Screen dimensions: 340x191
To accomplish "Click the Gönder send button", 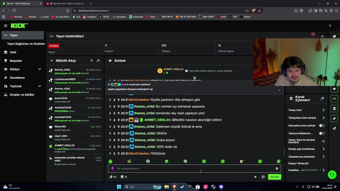I will (x=274, y=177).
